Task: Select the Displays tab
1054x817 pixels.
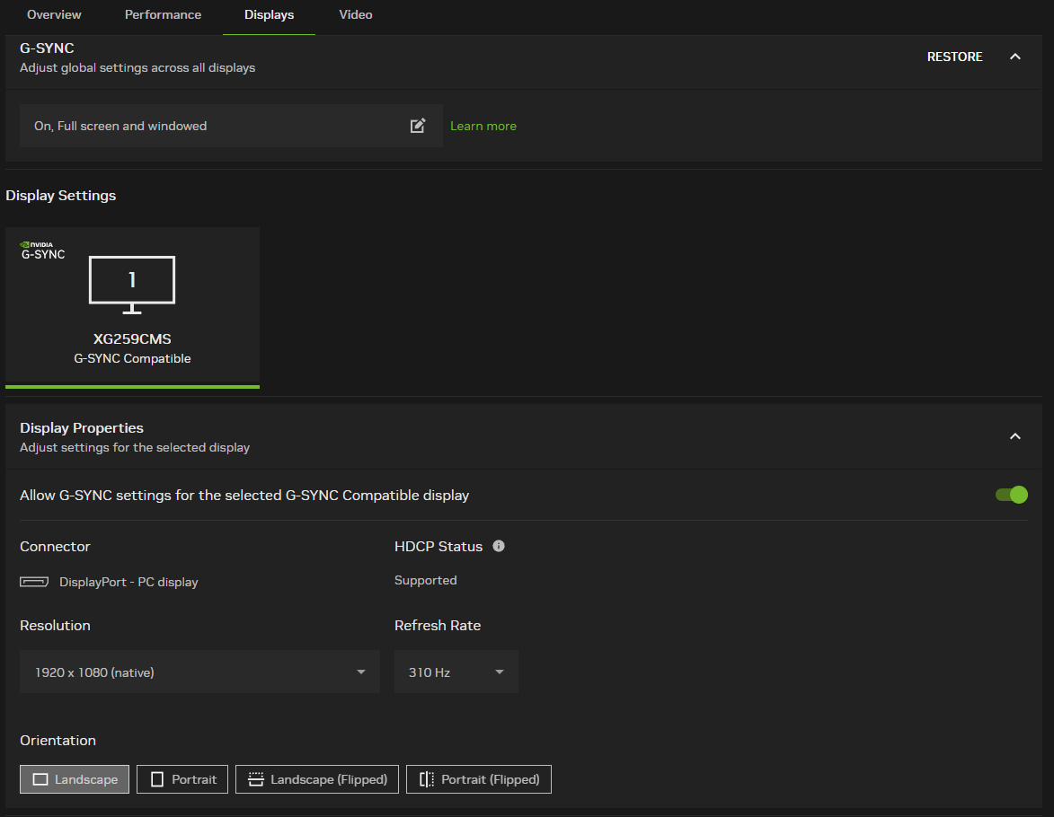Action: click(269, 14)
